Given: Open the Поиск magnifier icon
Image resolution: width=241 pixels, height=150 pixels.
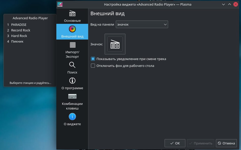Looking at the screenshot, I should [72, 65].
